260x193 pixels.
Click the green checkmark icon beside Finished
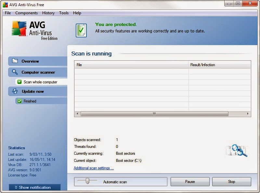pyautogui.click(x=19, y=101)
